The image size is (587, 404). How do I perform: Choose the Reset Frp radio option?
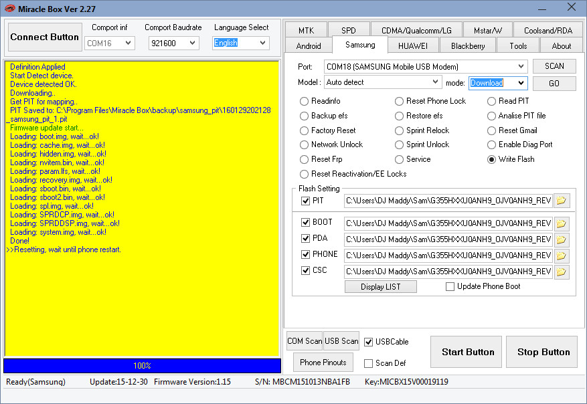305,159
